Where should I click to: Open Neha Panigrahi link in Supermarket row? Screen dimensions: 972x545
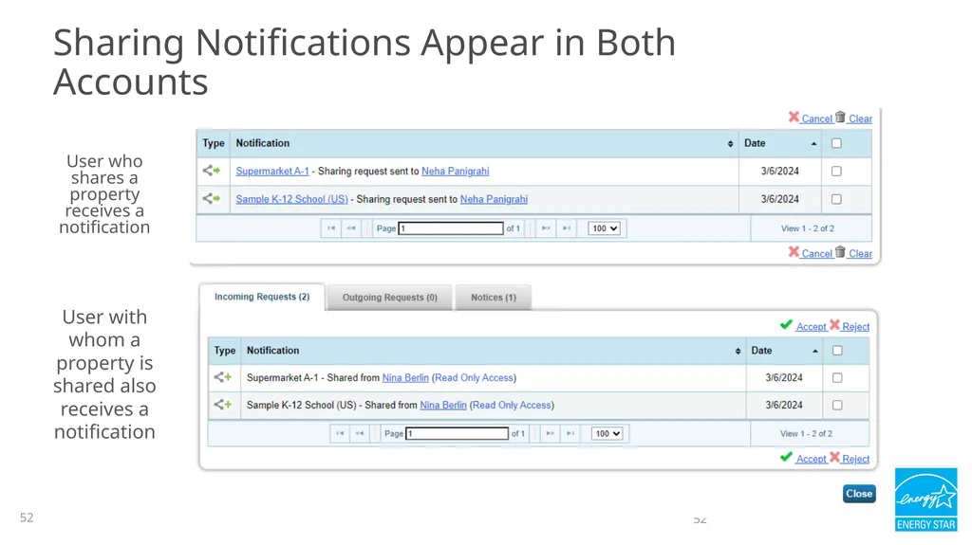pyautogui.click(x=455, y=171)
